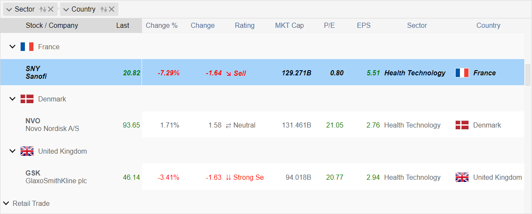Viewport: 532px width, 214px height.
Task: Click the Denmark flag in the group header
Action: [27, 99]
